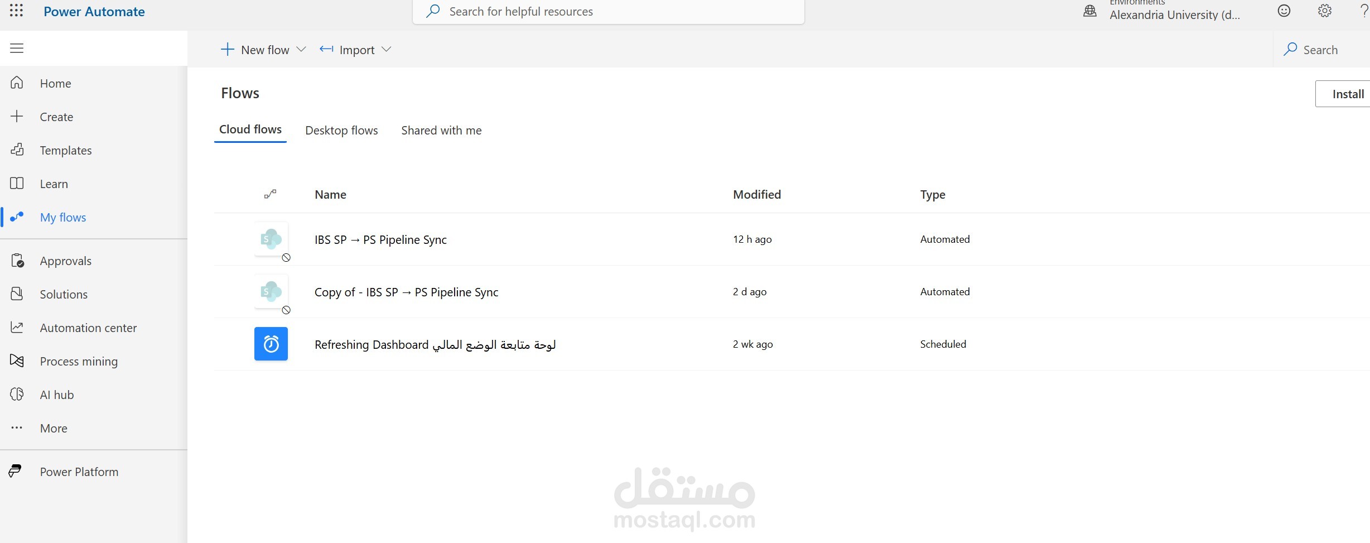Expand More in the navigation
Image resolution: width=1370 pixels, height=543 pixels.
[x=54, y=429]
